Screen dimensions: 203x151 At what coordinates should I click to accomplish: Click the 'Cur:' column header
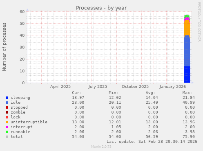click(x=77, y=93)
